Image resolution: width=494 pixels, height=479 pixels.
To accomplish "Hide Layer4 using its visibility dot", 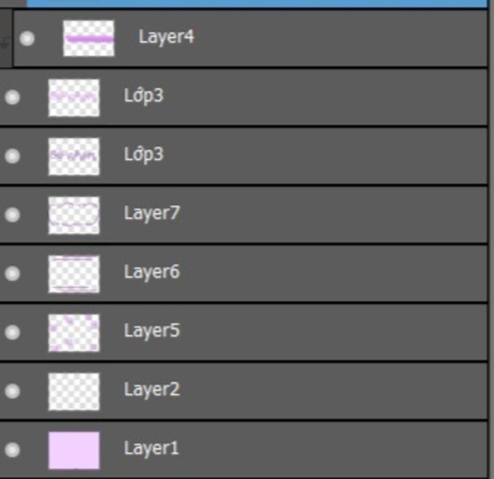I will pos(27,39).
